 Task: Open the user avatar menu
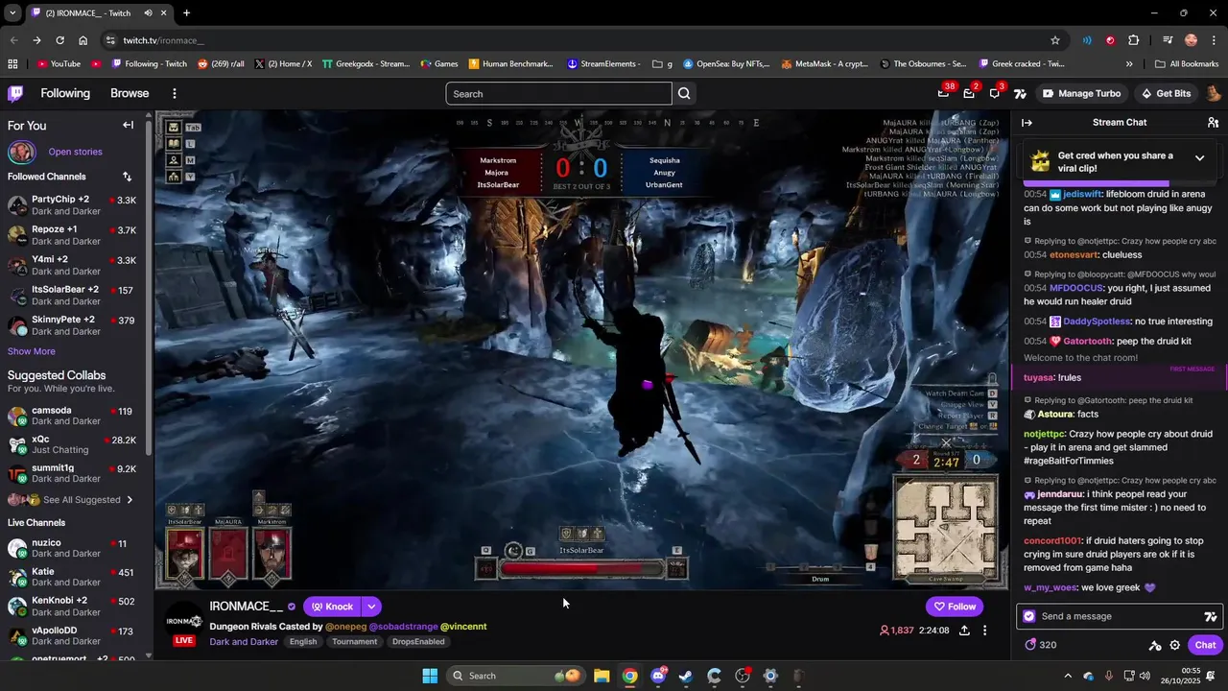1214,93
